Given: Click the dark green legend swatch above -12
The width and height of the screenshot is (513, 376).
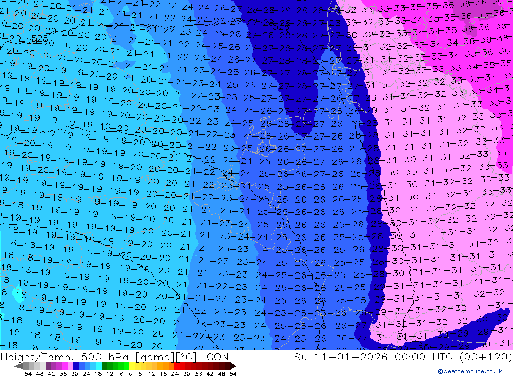Looking at the screenshot, I should click(104, 366).
